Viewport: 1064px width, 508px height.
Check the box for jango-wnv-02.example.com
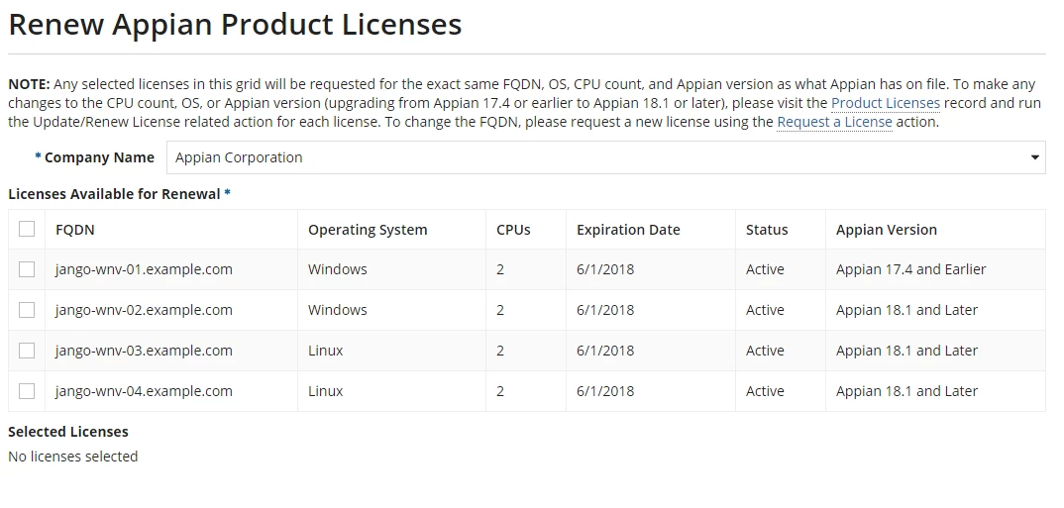coord(27,311)
